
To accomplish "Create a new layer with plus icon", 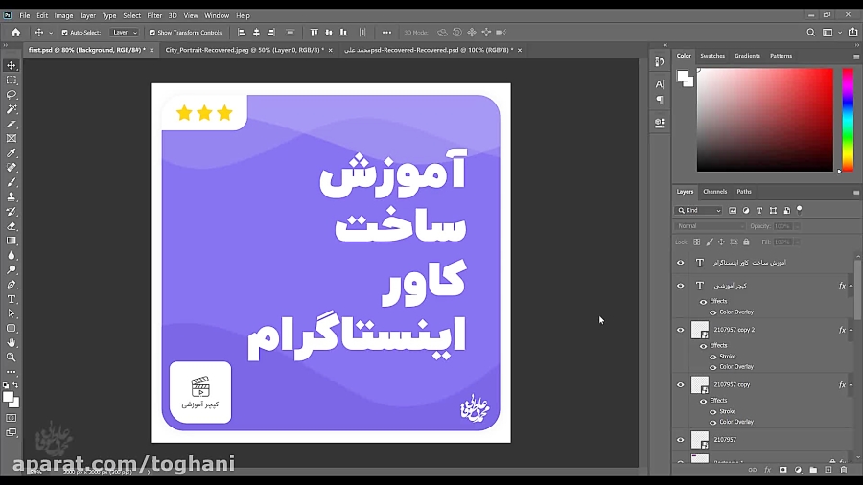I will coord(828,470).
